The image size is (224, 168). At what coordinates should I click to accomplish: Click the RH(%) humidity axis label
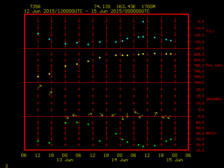point(211,133)
